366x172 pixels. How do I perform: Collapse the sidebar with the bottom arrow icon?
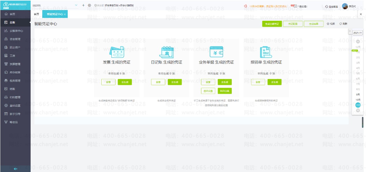coord(15,169)
